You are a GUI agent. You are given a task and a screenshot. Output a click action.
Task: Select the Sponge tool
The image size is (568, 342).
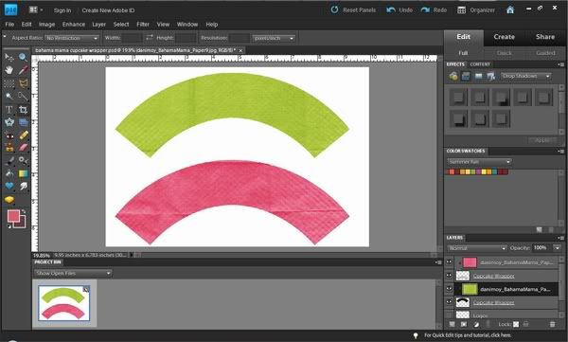9,200
